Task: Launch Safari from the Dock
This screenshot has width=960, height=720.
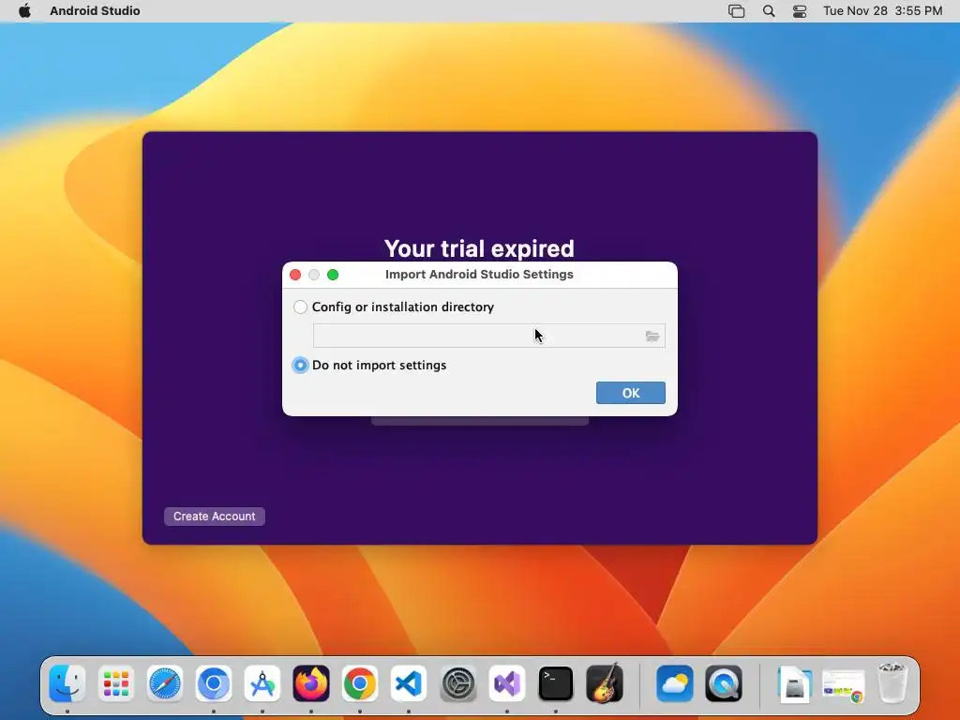Action: [165, 683]
